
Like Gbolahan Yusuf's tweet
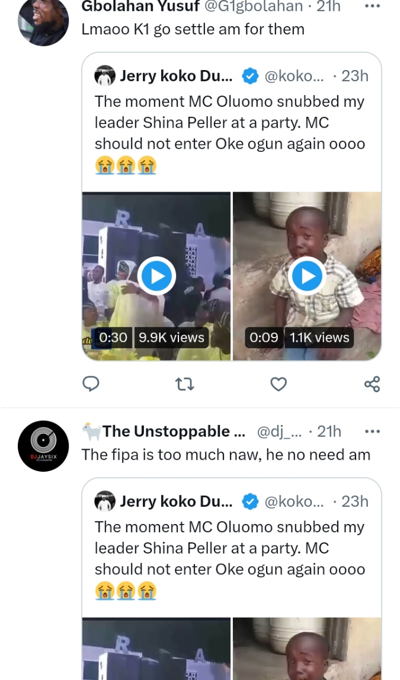[x=279, y=385]
